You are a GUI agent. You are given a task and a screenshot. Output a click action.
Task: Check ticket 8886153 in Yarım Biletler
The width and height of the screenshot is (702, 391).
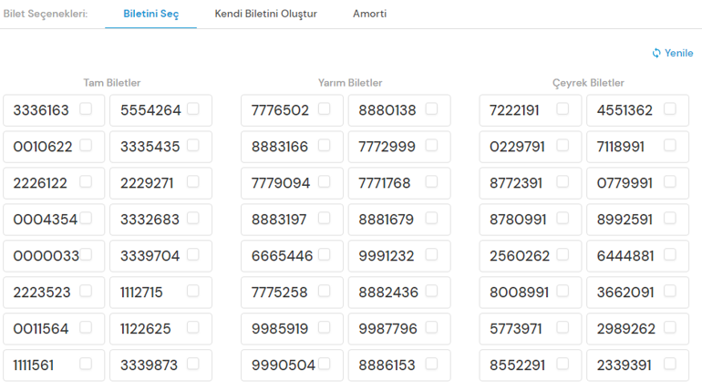(x=431, y=364)
